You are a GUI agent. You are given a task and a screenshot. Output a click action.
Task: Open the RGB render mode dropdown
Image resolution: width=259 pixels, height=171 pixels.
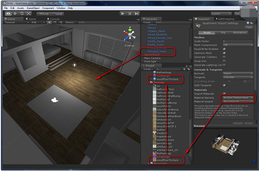click(38, 22)
